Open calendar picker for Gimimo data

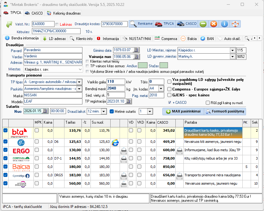pos(136,50)
